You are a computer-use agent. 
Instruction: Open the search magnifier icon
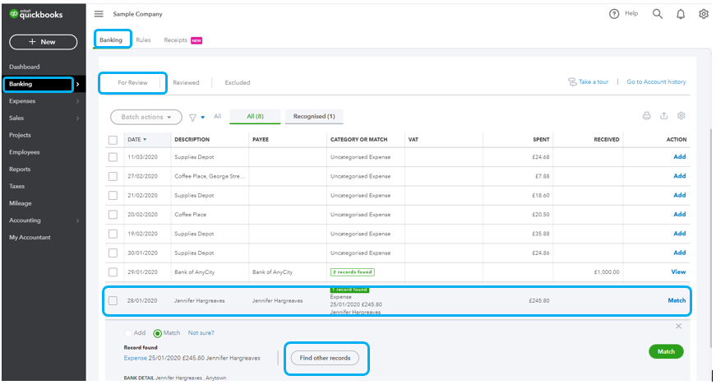(658, 14)
